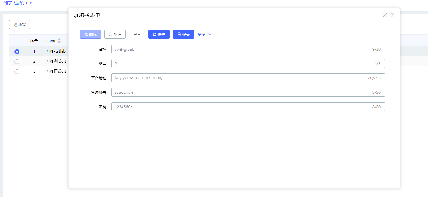Click the 序号 column header
Image resolution: width=428 pixels, height=197 pixels.
tap(34, 41)
